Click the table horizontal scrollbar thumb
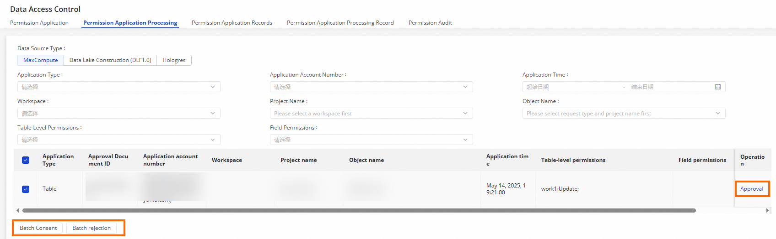The image size is (776, 239). 359,211
